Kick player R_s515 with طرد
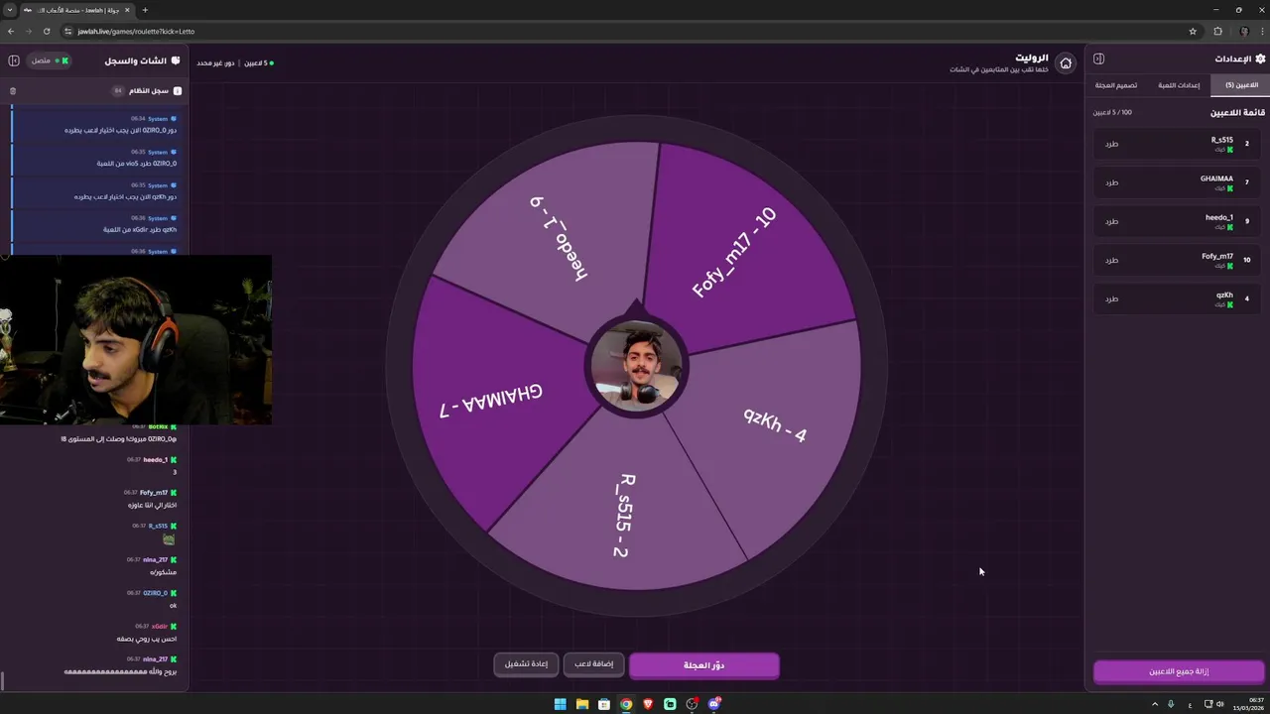This screenshot has width=1270, height=714. click(1111, 144)
